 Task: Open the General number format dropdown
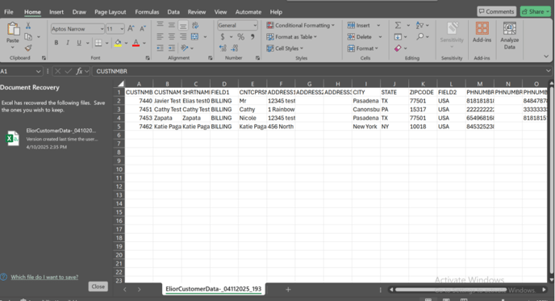(254, 26)
